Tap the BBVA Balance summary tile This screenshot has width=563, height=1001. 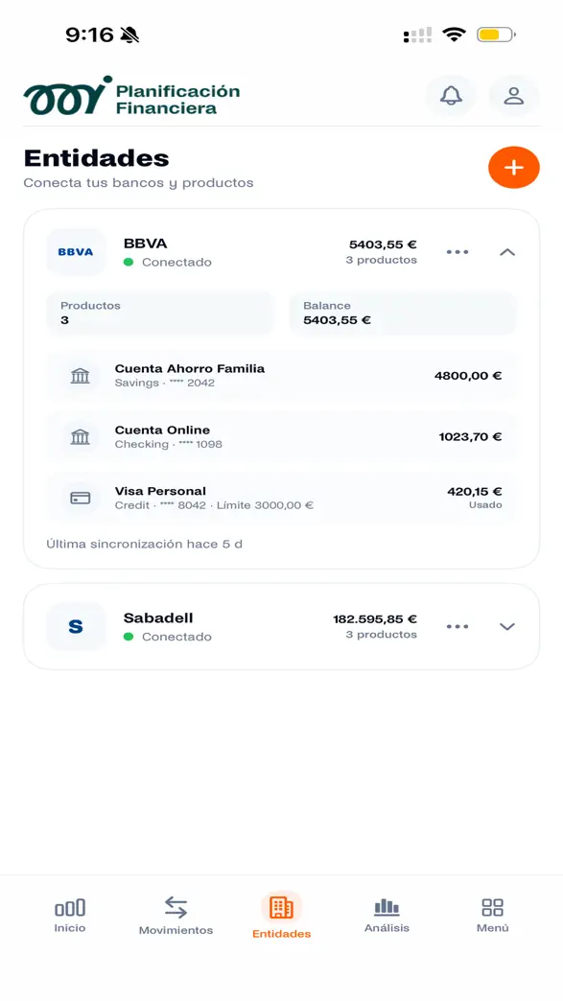coord(403,313)
